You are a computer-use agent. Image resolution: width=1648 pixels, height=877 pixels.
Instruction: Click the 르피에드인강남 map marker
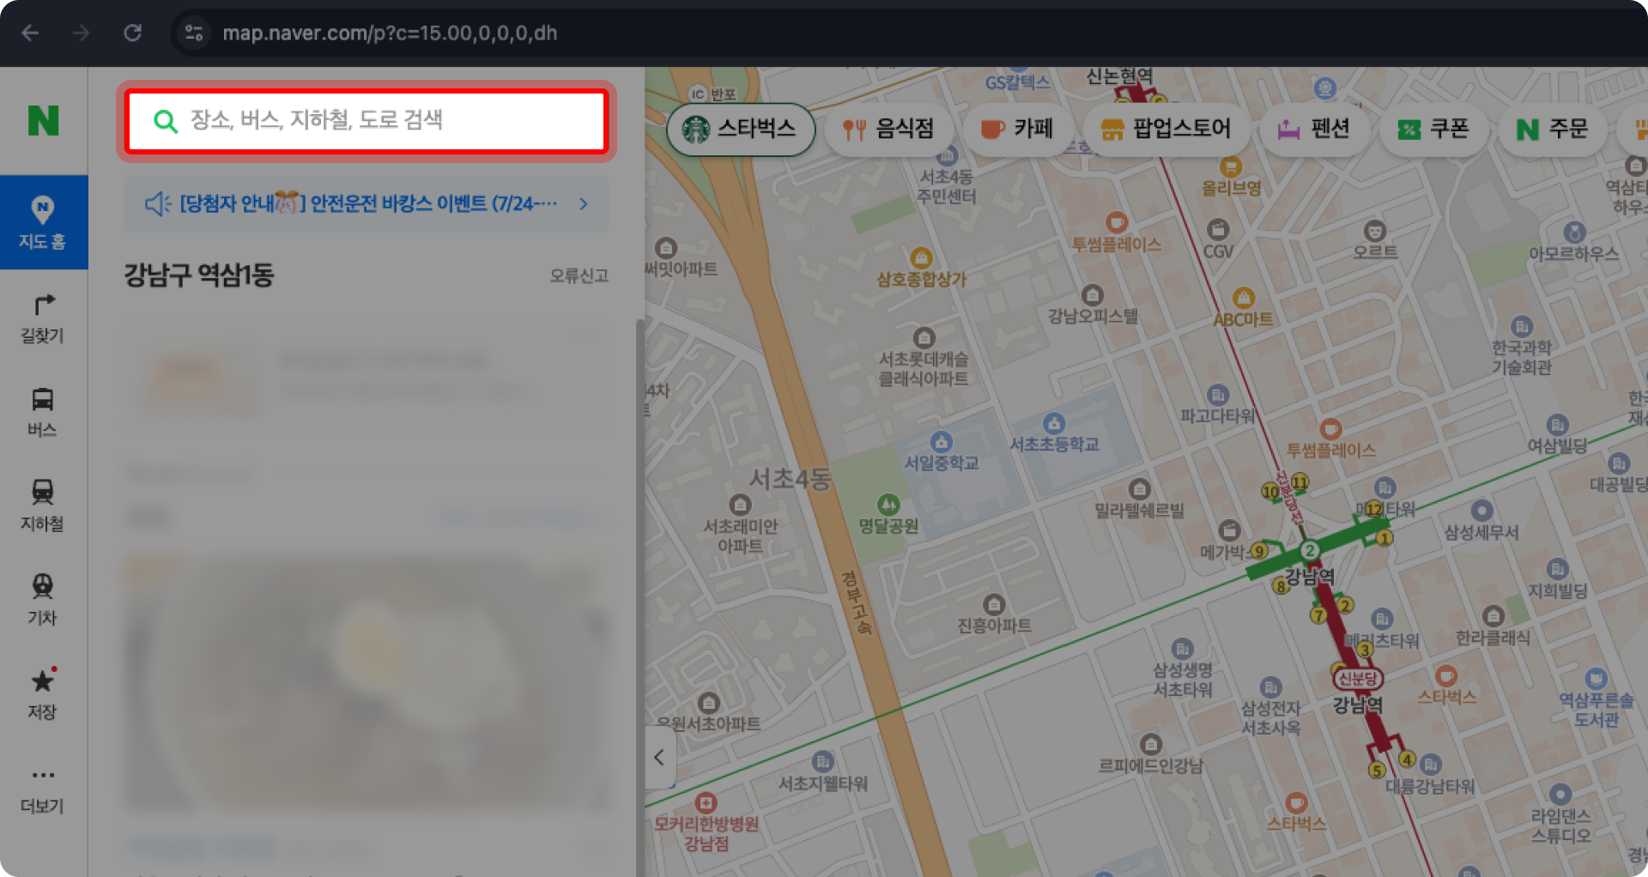pyautogui.click(x=1151, y=744)
